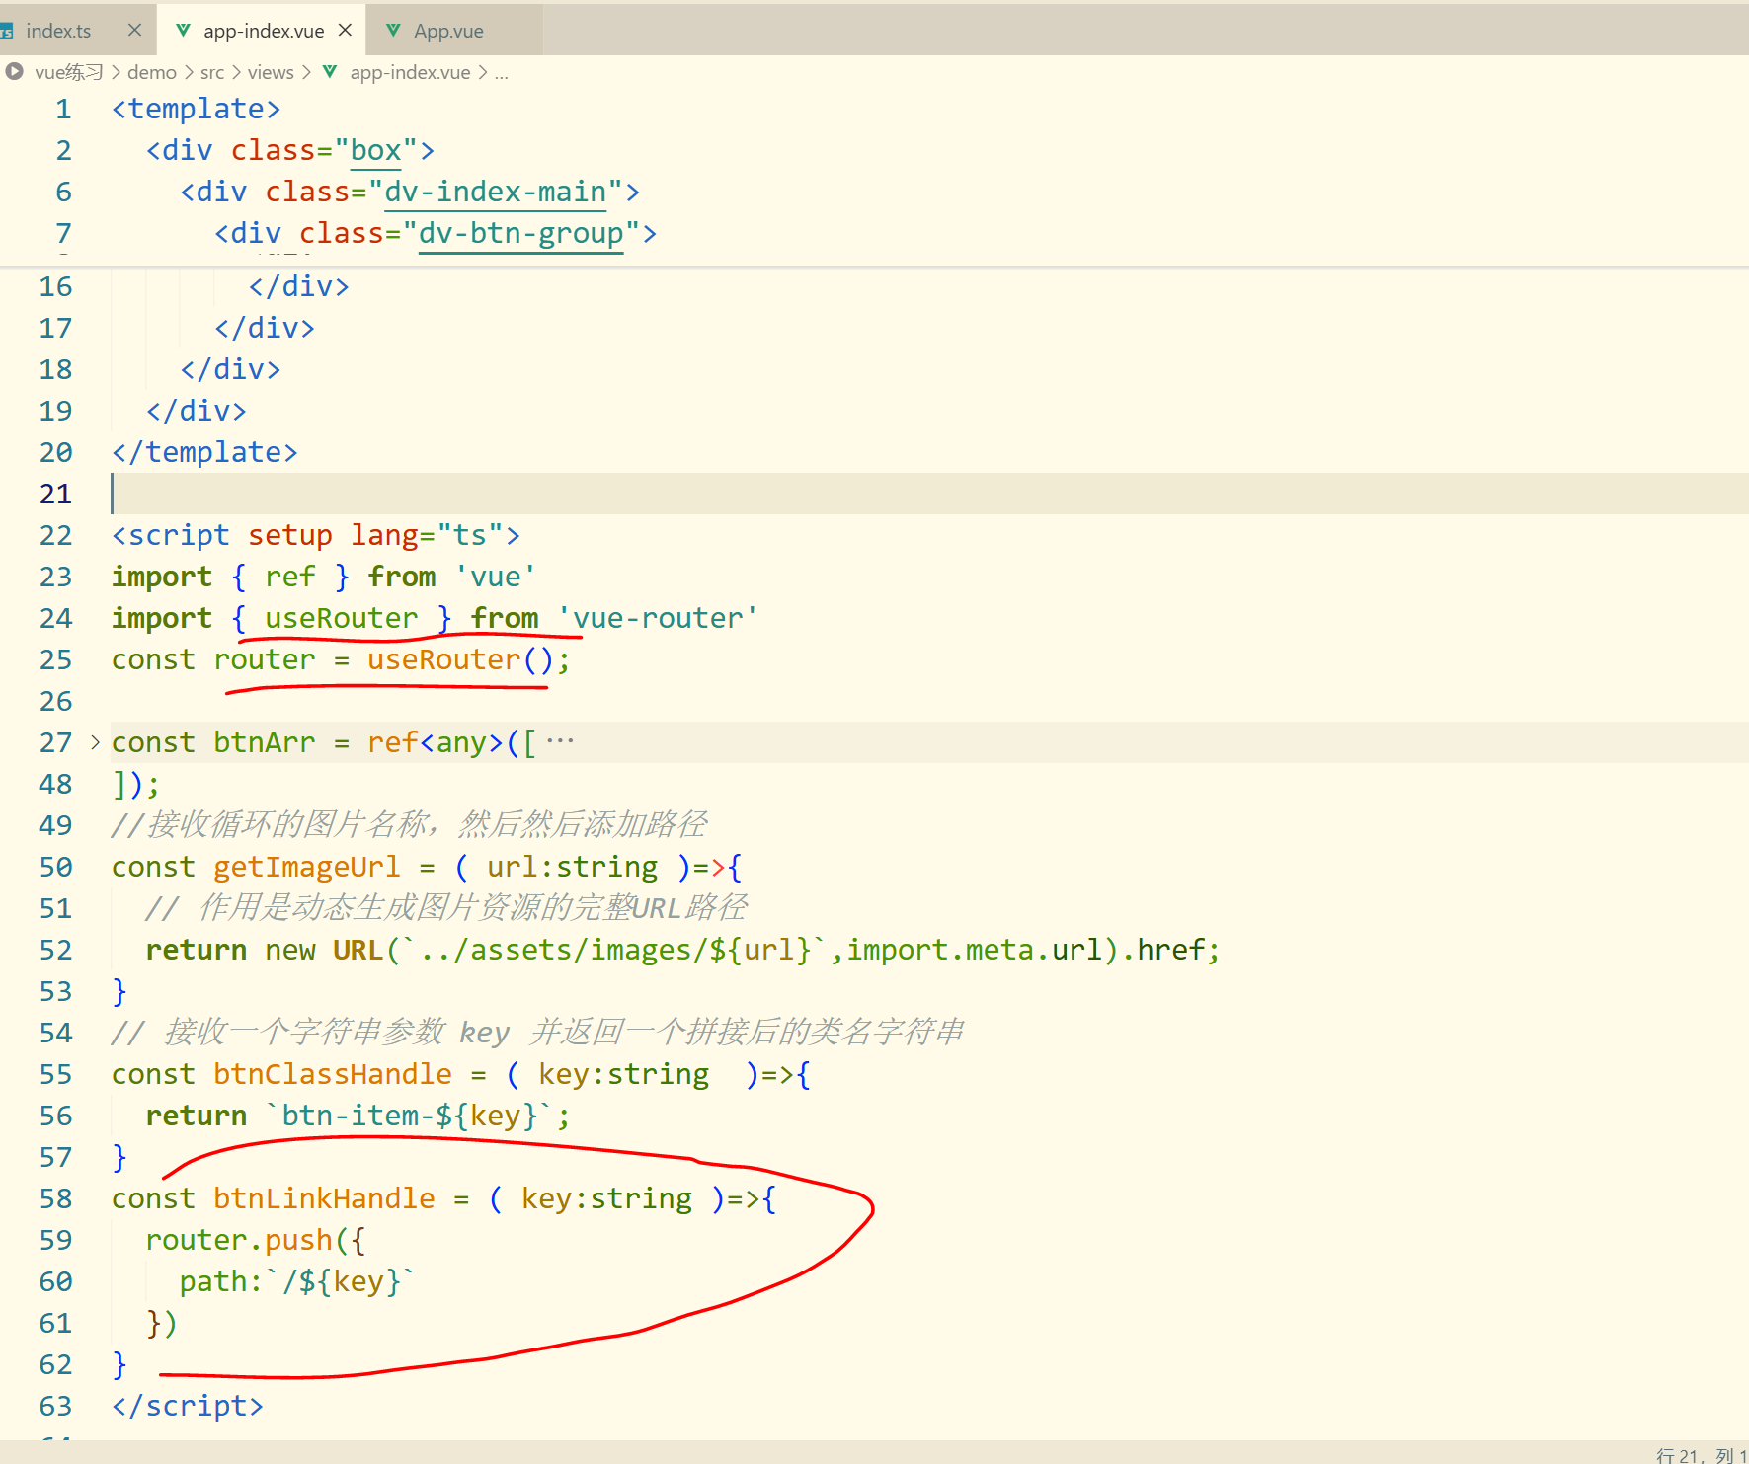Click sticky line with 'dv-btn-group'

click(x=436, y=233)
